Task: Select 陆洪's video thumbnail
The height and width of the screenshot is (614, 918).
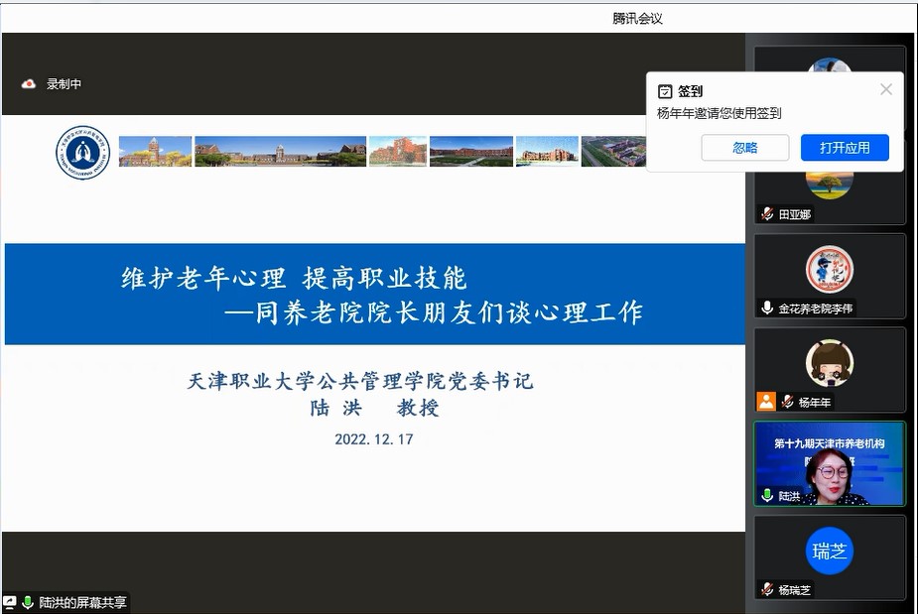Action: coord(830,463)
